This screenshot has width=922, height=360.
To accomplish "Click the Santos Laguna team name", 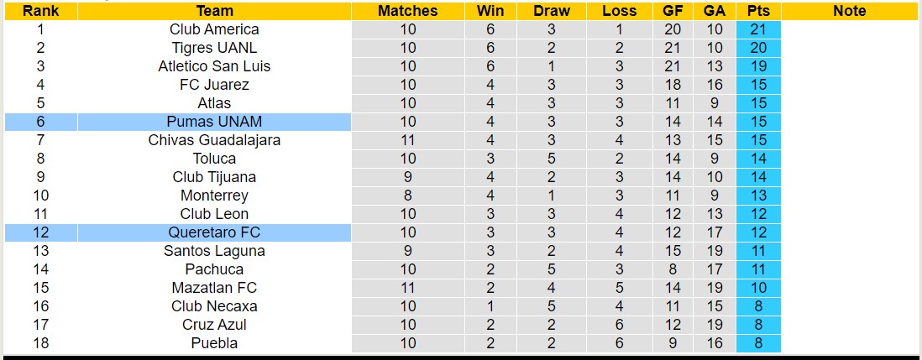I will (x=214, y=251).
